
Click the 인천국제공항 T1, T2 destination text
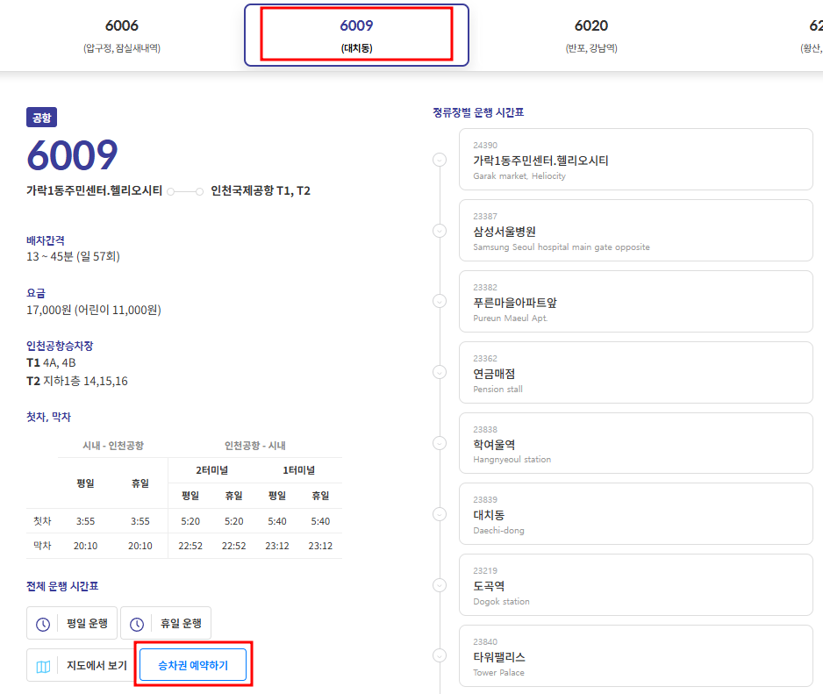click(261, 190)
